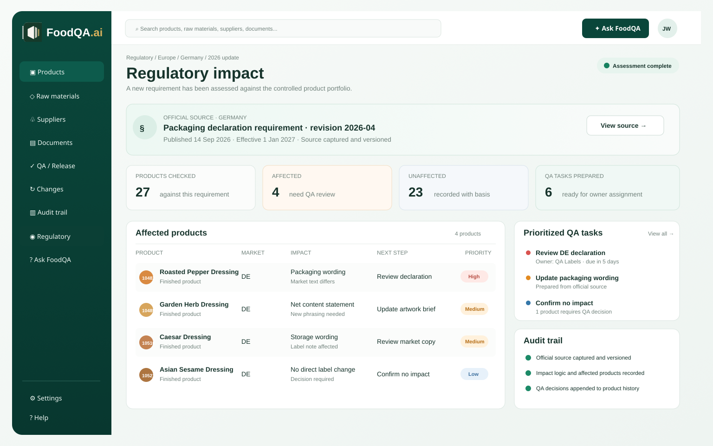Click the Assessment complete status badge
This screenshot has width=713, height=446.
click(x=638, y=66)
